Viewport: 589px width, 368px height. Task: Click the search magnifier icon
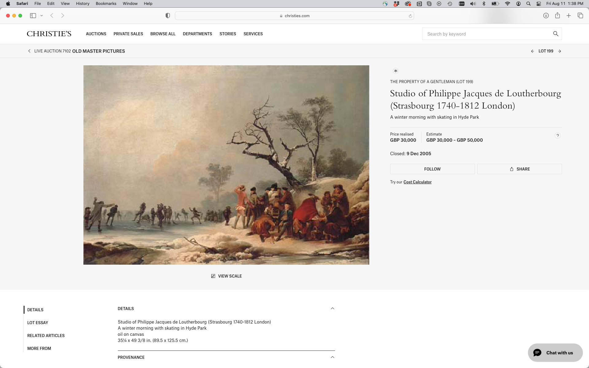click(556, 34)
